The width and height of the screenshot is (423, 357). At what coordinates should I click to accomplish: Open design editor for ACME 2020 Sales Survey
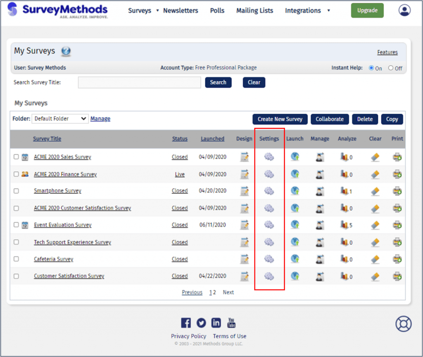point(245,157)
